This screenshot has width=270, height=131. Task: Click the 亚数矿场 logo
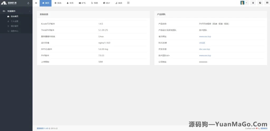pyautogui.click(x=9, y=3)
